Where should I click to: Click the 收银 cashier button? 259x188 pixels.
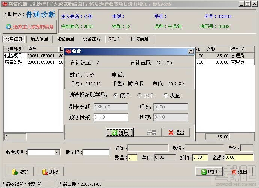(x=209, y=172)
